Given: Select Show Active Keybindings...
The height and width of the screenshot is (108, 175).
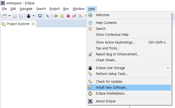Looking at the screenshot, I should (x=129, y=42).
